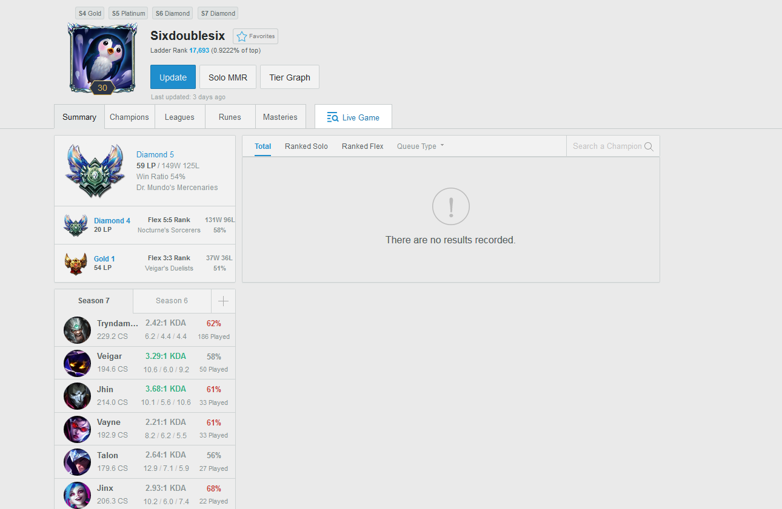Switch to the Season 6 tab
782x509 pixels.
[x=172, y=301]
